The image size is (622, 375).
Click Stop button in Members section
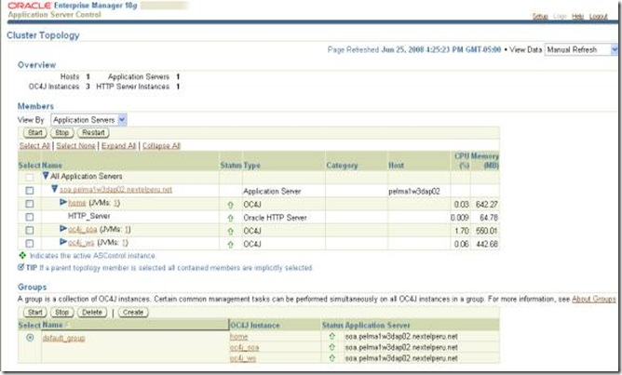[61, 133]
